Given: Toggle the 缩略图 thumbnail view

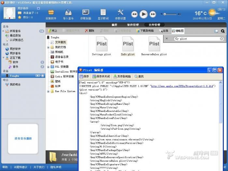Looking at the screenshot, I should click(x=178, y=31).
